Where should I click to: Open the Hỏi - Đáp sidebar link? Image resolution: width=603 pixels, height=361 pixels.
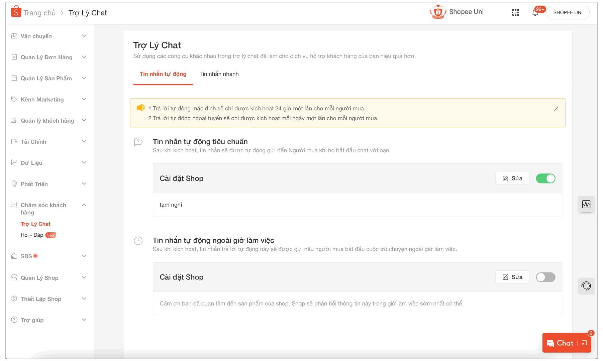click(32, 235)
